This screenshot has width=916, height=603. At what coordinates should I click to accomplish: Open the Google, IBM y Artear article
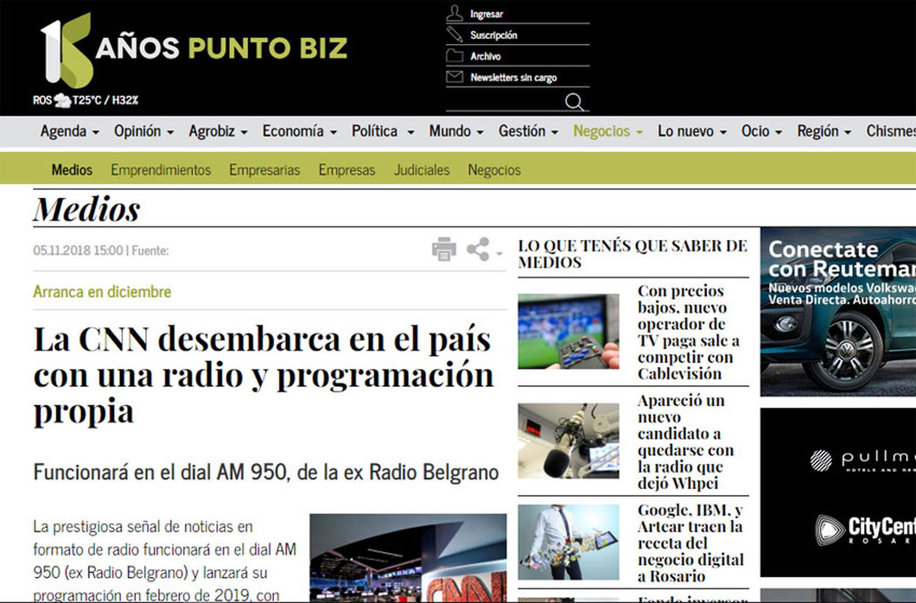click(690, 543)
